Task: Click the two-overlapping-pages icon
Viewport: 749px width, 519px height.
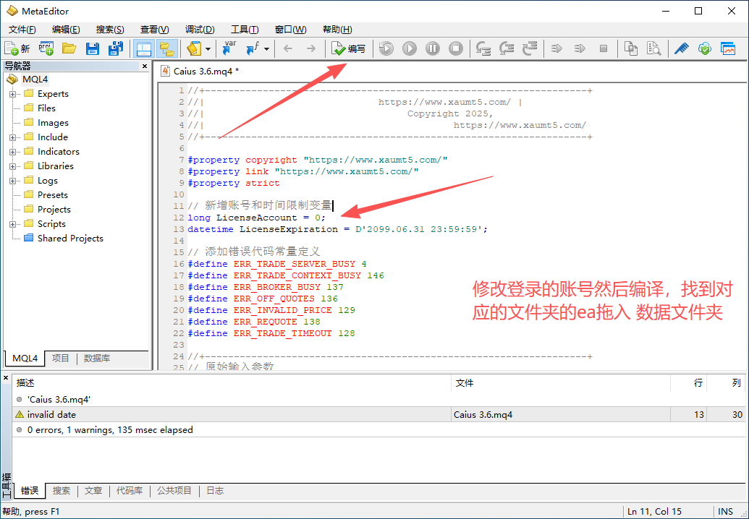Action: coord(631,48)
